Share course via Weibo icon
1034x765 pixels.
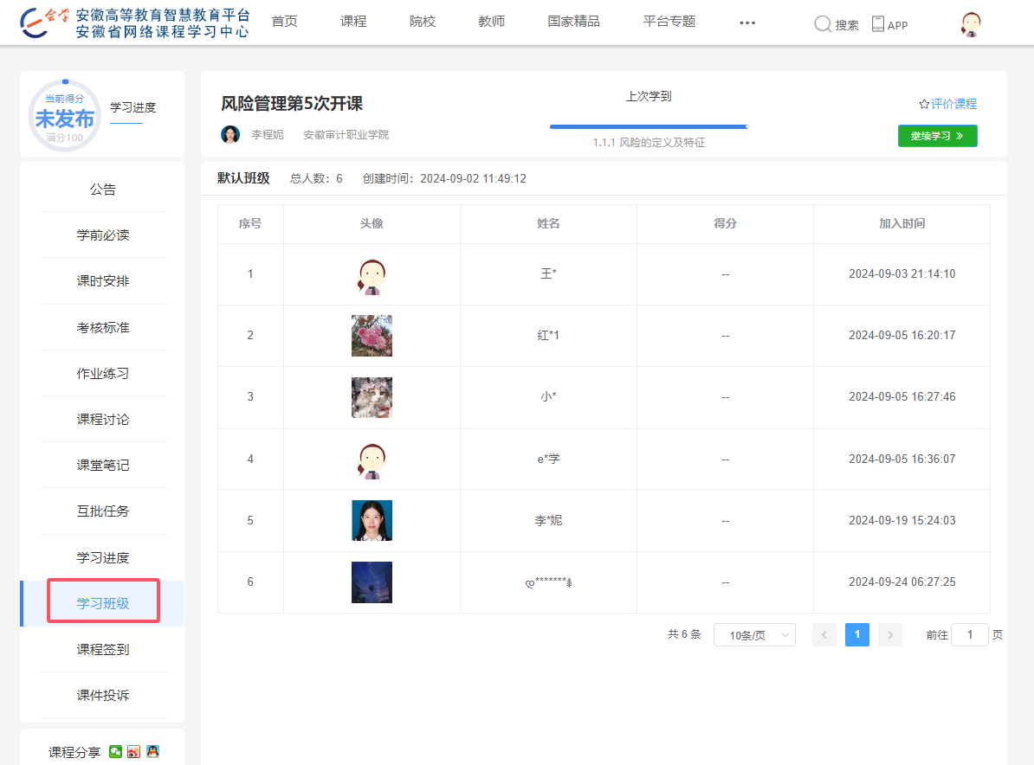click(x=133, y=752)
